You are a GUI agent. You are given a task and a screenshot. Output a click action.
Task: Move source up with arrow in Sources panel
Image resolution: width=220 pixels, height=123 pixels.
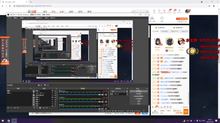click(x=44, y=108)
